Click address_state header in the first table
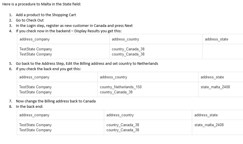Screen dimensions: 243x144 point(216,39)
